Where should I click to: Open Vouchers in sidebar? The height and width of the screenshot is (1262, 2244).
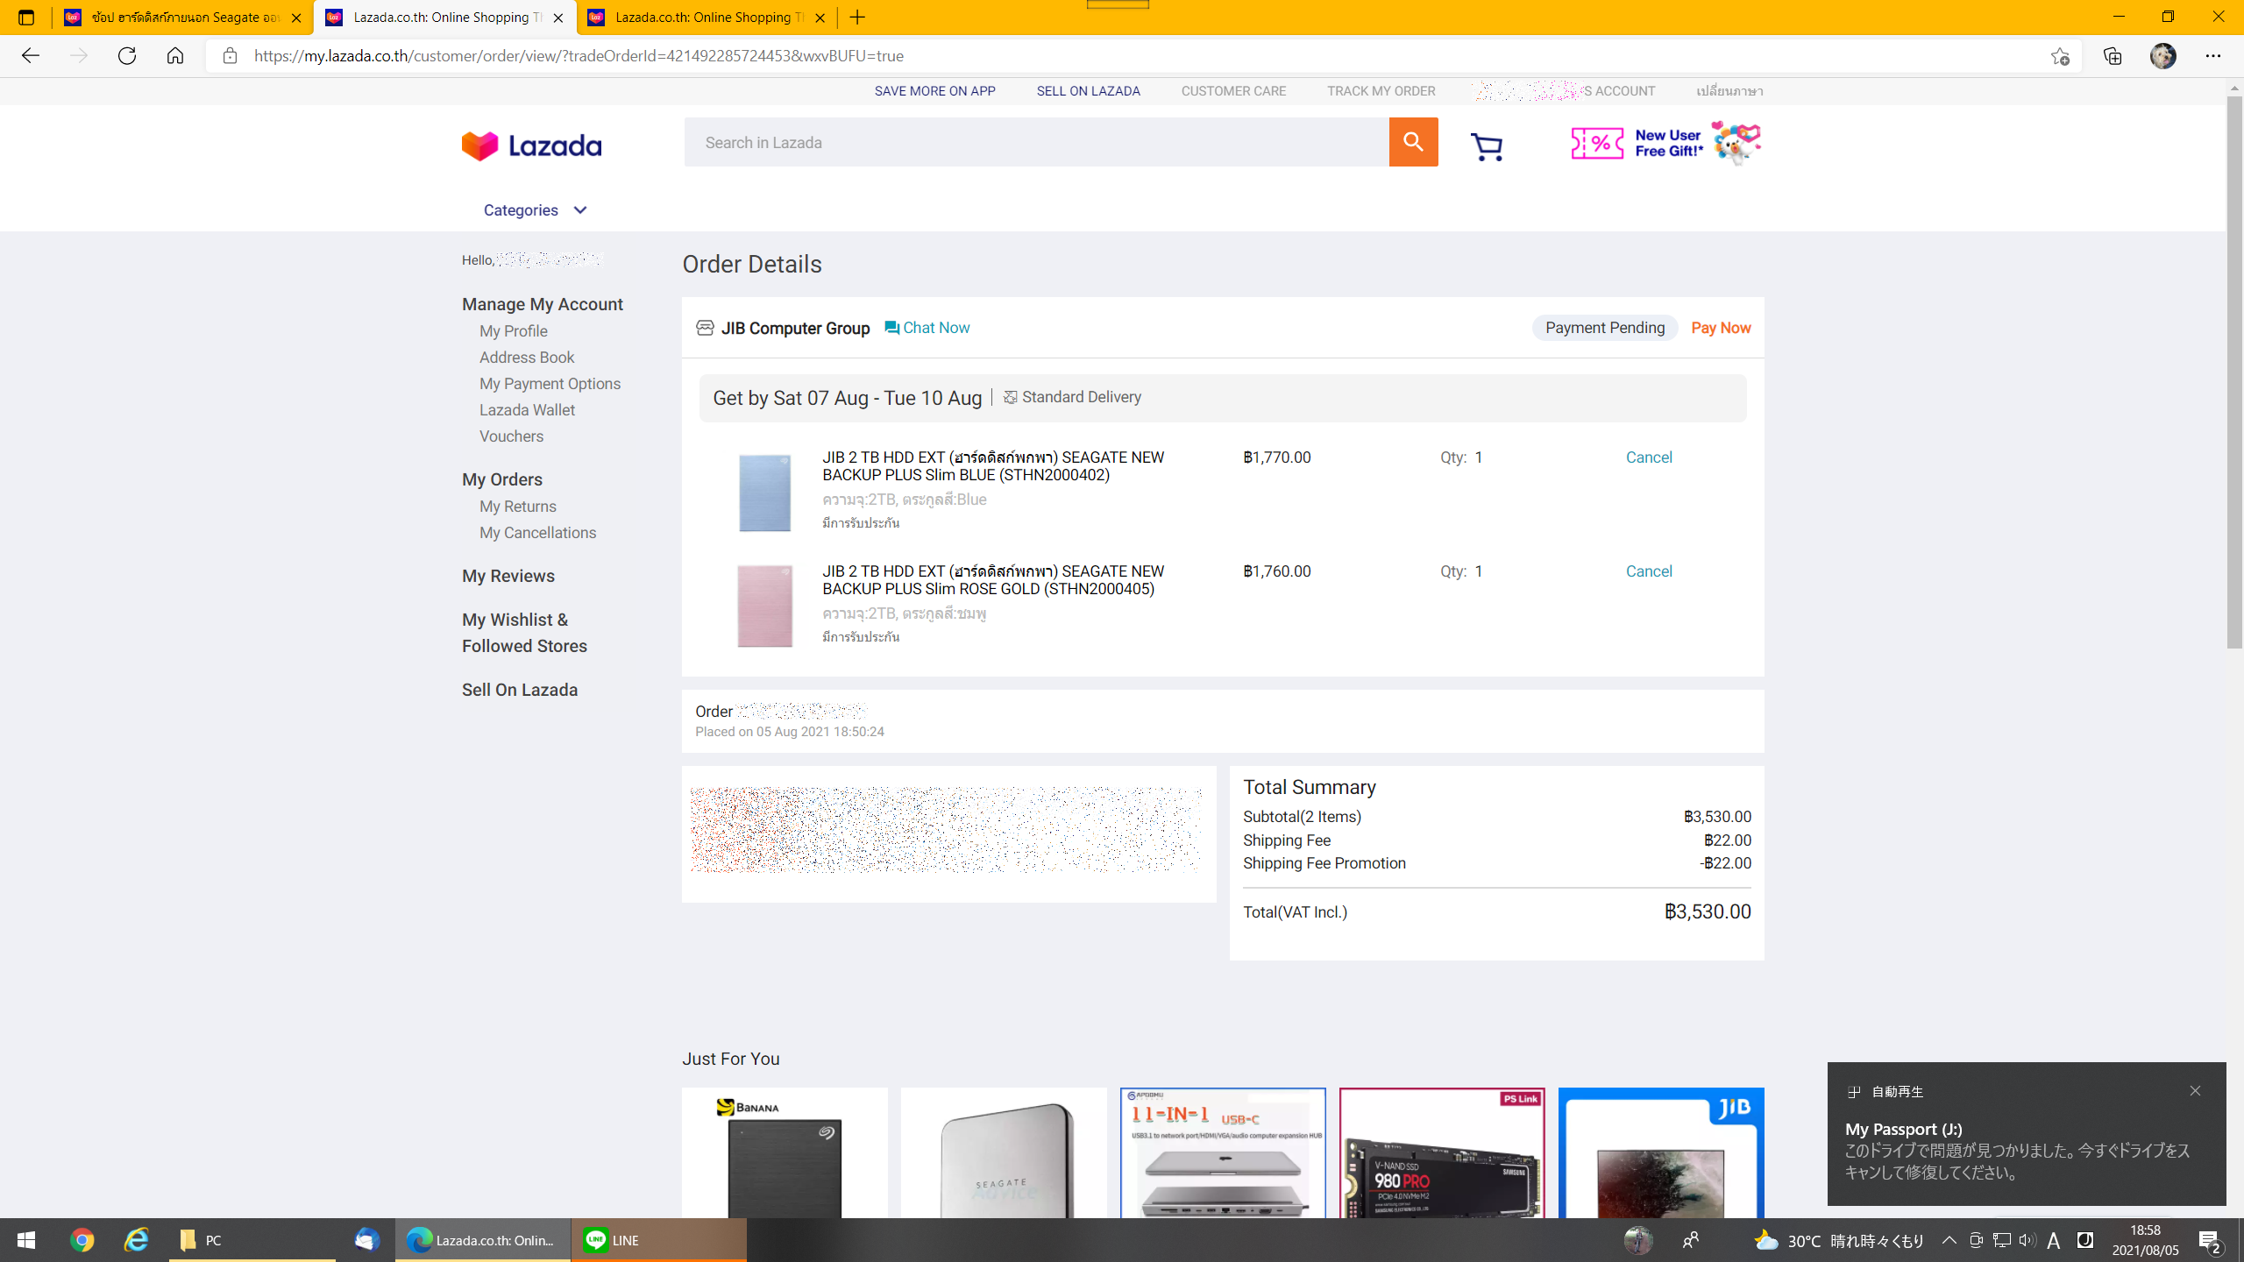(x=511, y=436)
